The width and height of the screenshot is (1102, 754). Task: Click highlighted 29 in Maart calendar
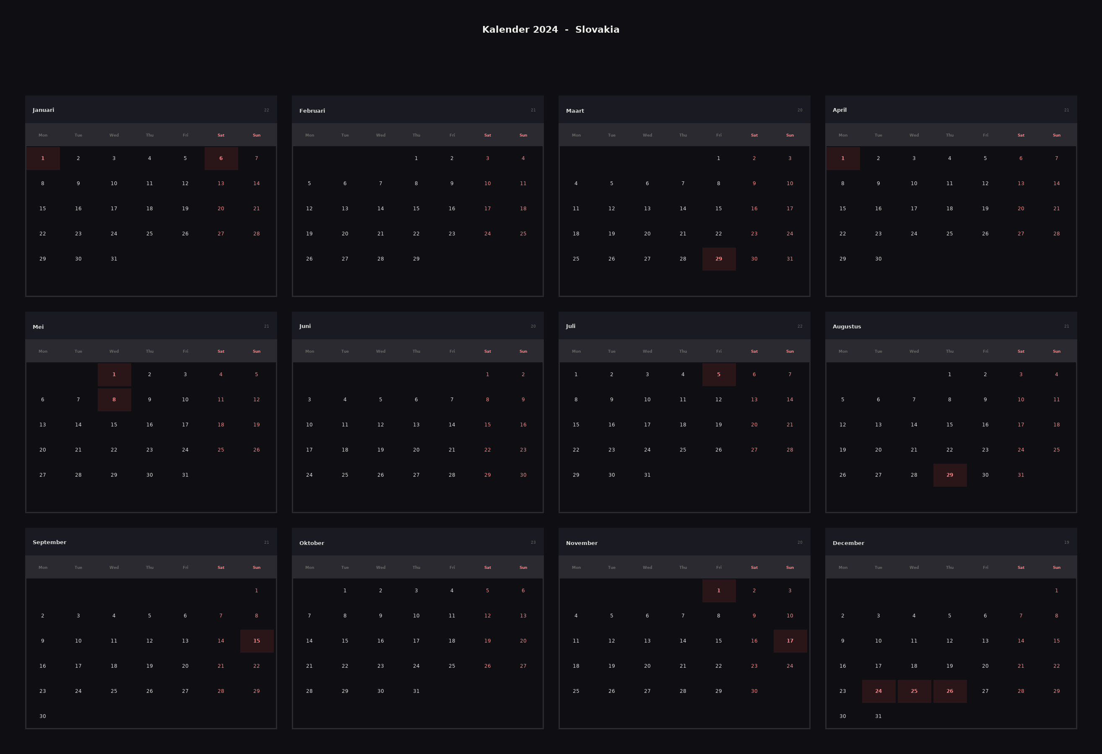coord(719,259)
